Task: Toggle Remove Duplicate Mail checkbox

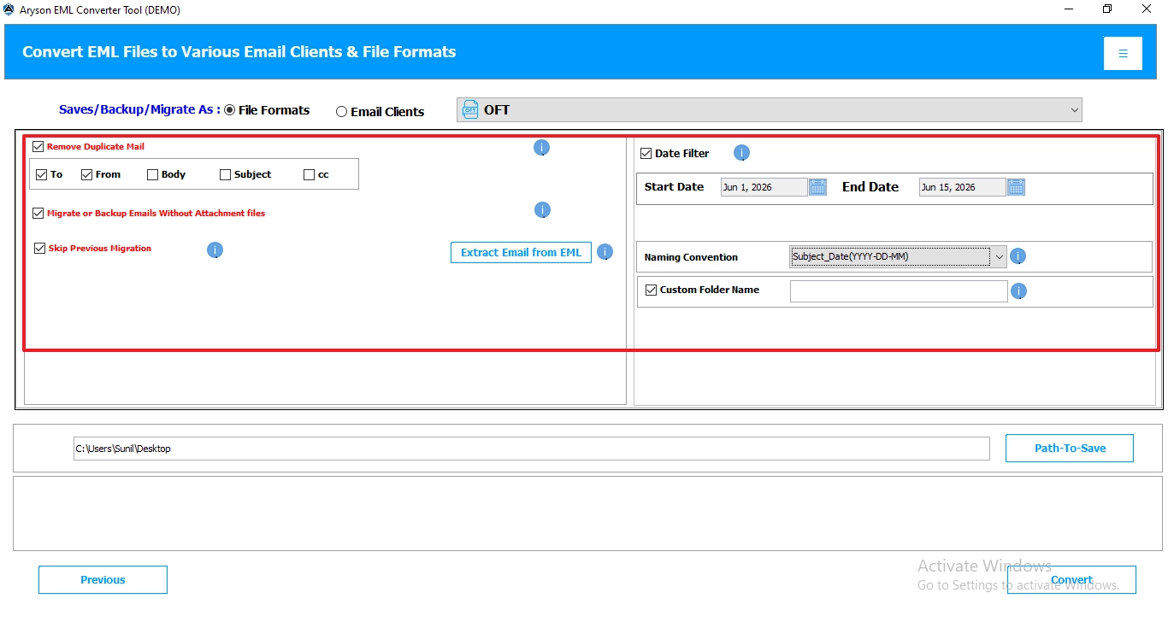Action: tap(38, 147)
